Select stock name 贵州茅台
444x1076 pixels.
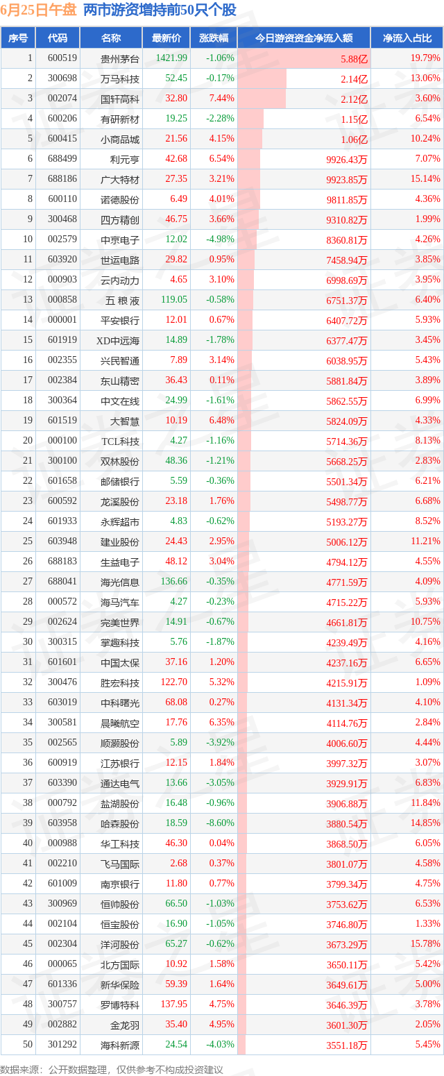coord(120,58)
